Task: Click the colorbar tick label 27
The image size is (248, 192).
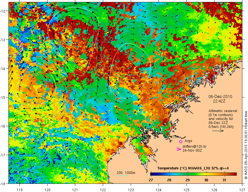Action: click(151, 180)
